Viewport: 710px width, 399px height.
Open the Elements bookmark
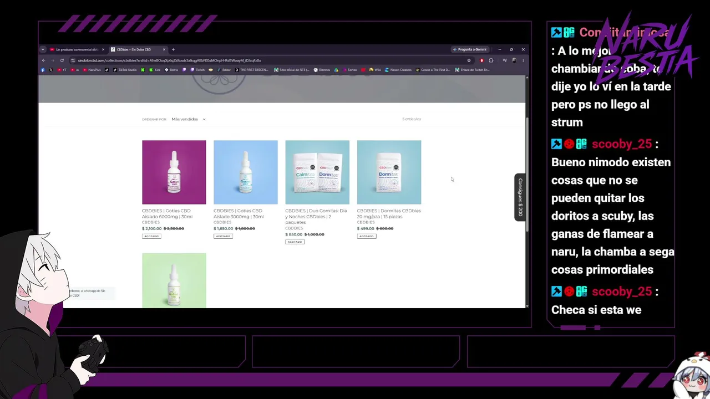(322, 70)
